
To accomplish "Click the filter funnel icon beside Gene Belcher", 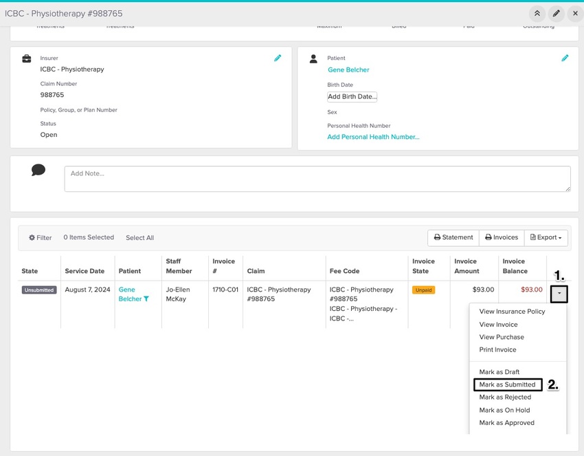I will (146, 298).
